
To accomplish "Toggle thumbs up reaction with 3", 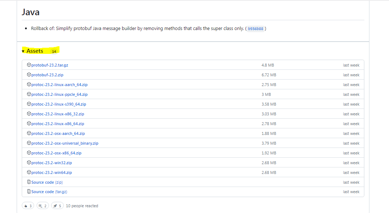I will click(x=28, y=206).
